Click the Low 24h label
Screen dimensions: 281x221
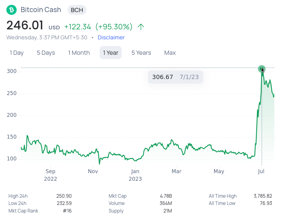tap(17, 203)
